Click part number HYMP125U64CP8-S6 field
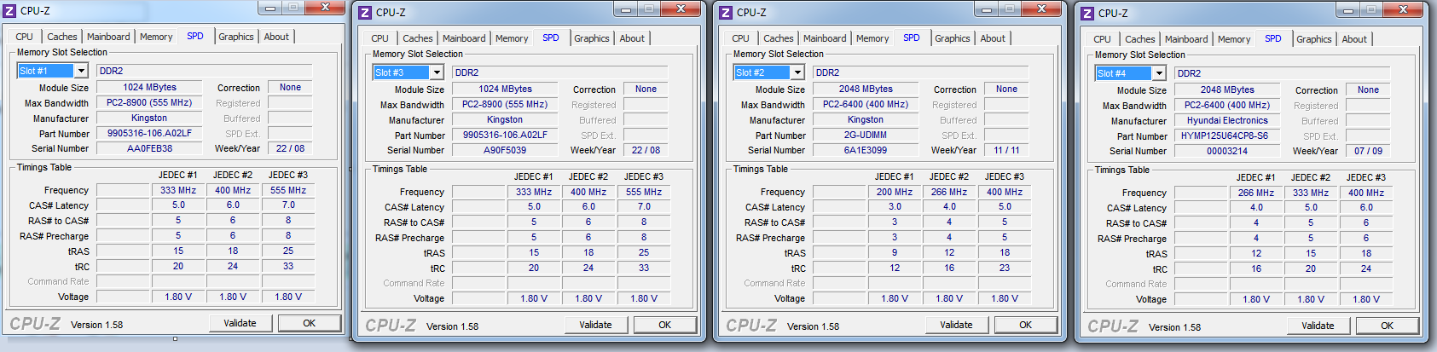This screenshot has height=352, width=1437. [x=1227, y=136]
